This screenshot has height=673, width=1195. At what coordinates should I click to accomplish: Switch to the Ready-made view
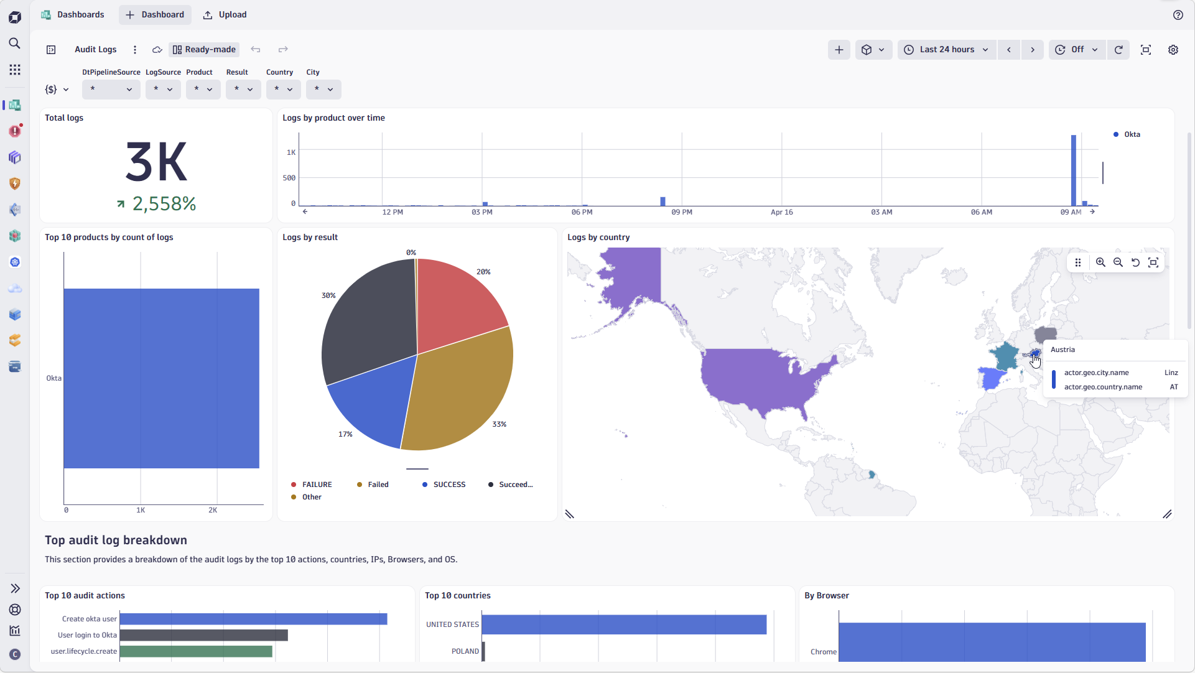click(204, 49)
